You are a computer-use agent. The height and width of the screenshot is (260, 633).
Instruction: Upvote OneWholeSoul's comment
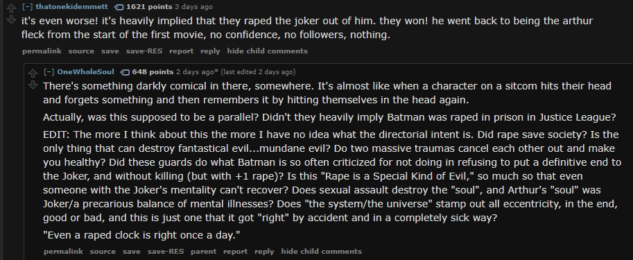pos(33,74)
